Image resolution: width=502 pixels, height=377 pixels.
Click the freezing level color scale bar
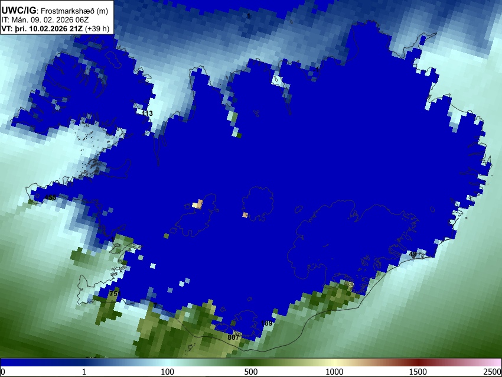251,362
